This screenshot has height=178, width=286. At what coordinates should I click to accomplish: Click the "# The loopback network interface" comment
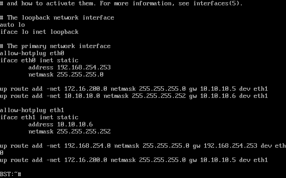point(57,18)
